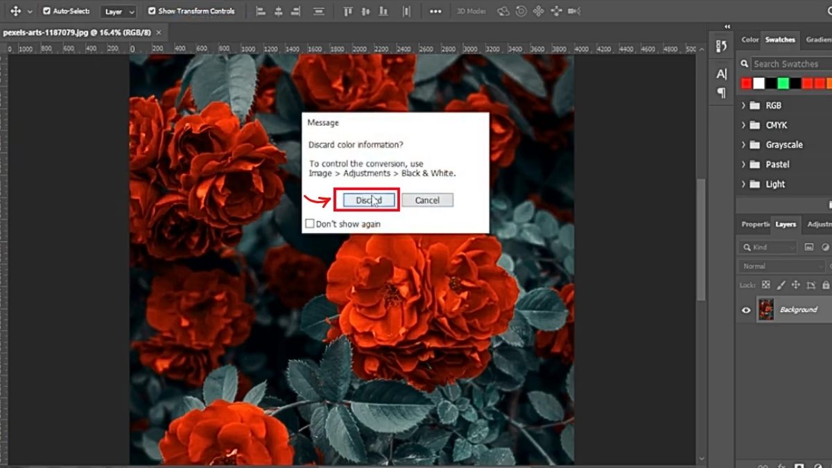Switch to the Properties tab
This screenshot has width=832, height=468.
pos(755,224)
